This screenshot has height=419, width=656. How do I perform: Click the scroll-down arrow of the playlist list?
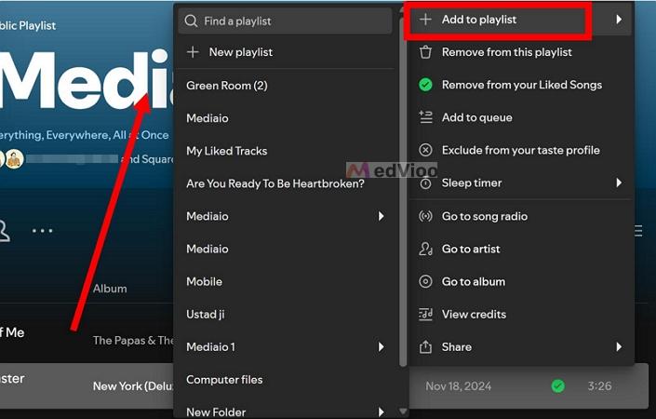(x=403, y=412)
